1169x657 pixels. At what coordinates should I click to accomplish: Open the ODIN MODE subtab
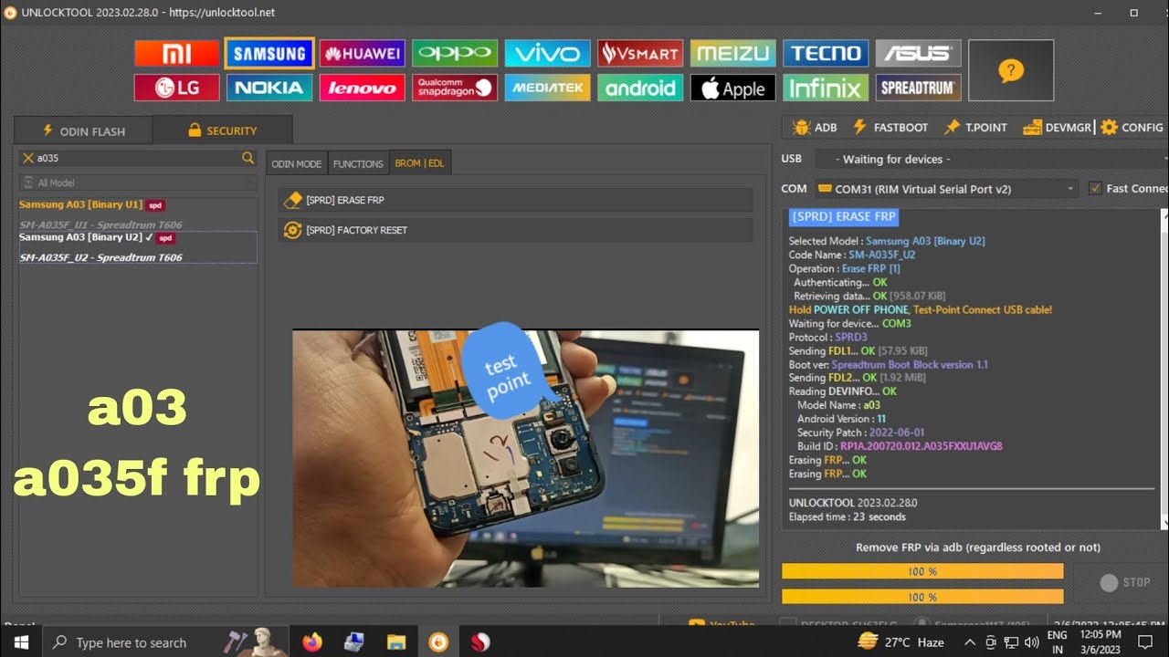tap(297, 163)
